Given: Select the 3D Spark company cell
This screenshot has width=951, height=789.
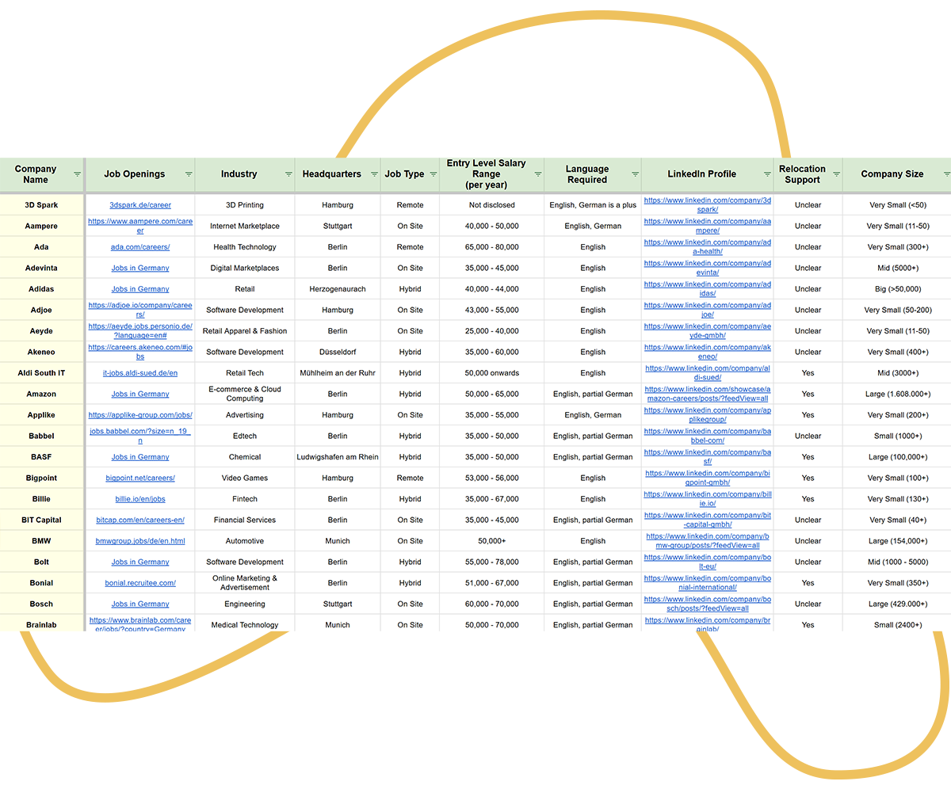Looking at the screenshot, I should coord(41,205).
